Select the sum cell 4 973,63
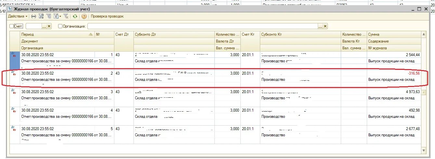The width and height of the screenshot is (435, 159). 394,92
